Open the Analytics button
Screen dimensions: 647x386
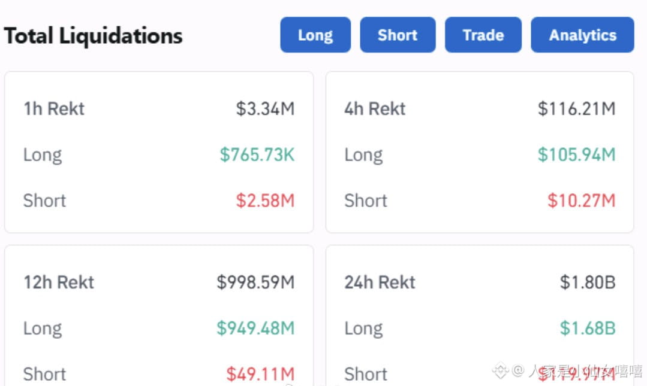(x=582, y=35)
